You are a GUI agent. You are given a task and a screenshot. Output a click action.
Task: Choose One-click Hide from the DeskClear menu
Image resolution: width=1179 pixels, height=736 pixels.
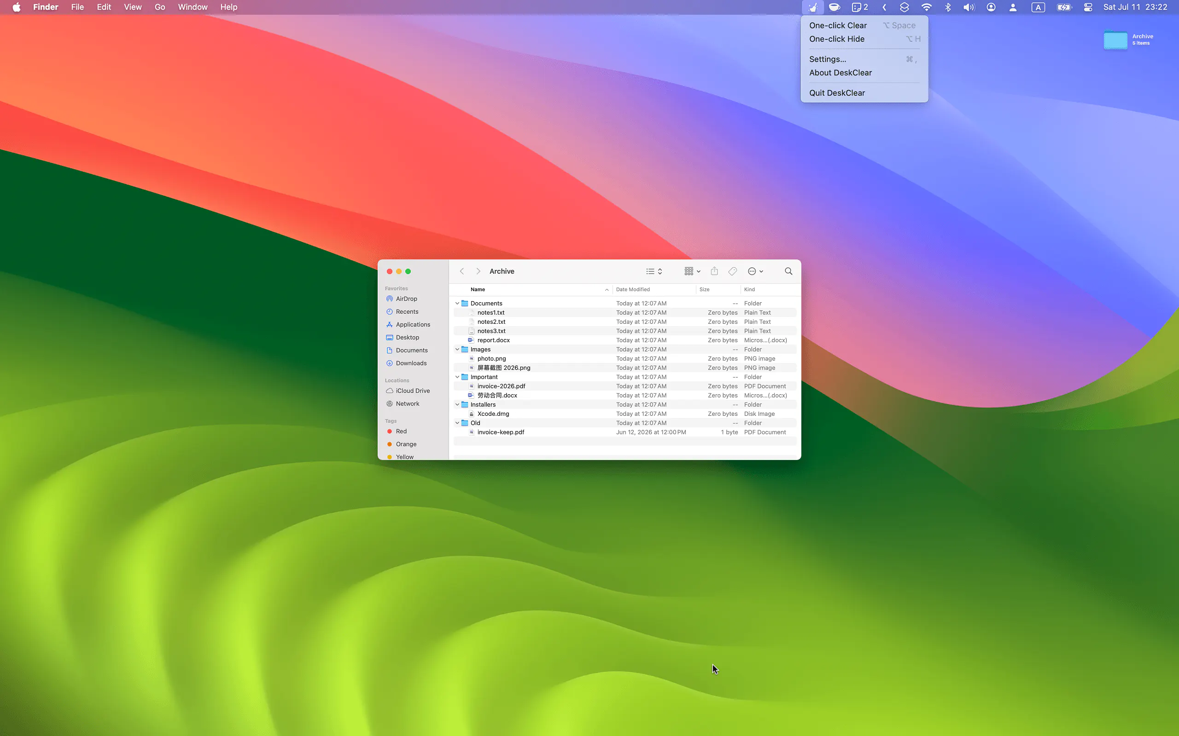[x=864, y=39]
